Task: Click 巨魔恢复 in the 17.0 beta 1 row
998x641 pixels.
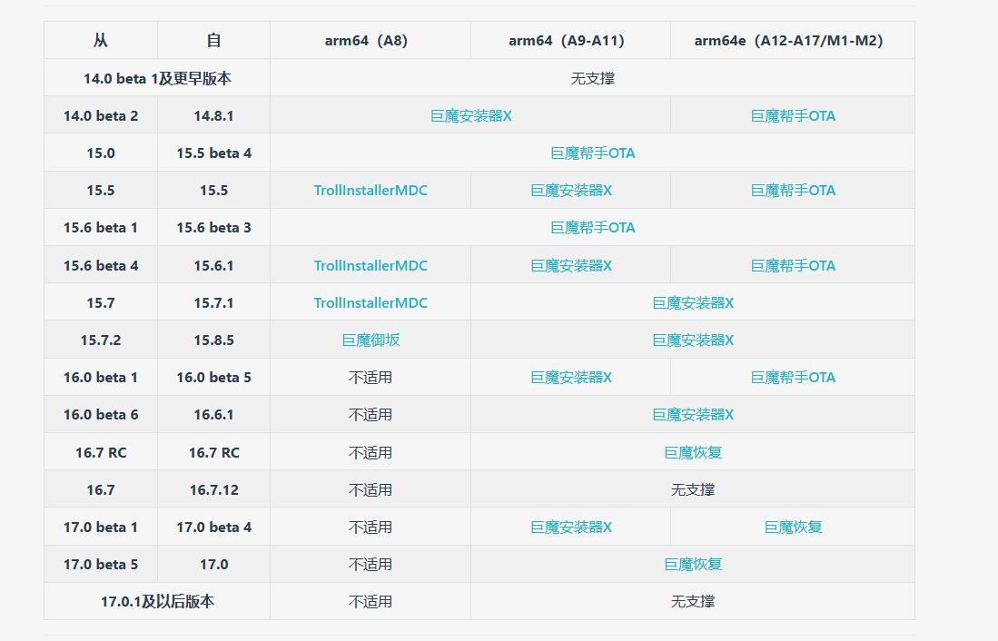Action: 793,528
